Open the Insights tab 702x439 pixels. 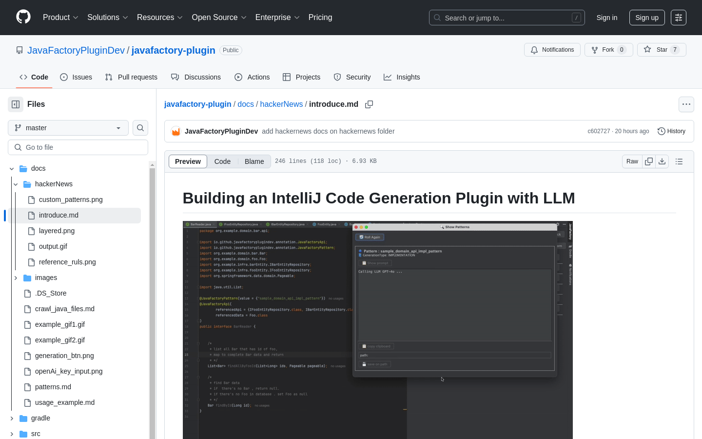click(x=402, y=77)
